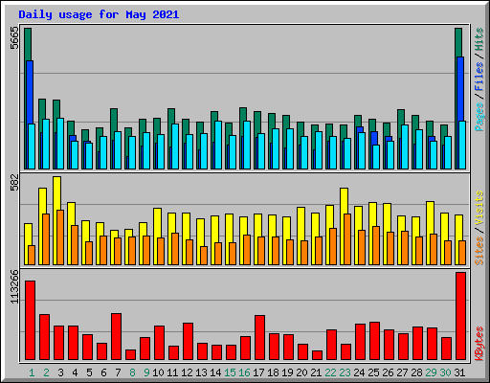Click day 5 on the x-axis
490x383 pixels.
89,372
